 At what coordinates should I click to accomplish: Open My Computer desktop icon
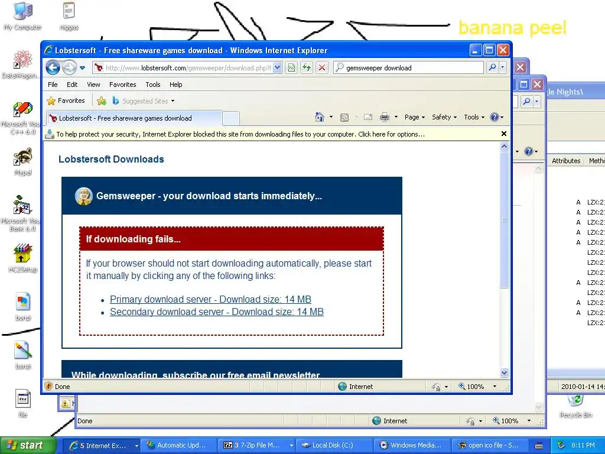(22, 16)
